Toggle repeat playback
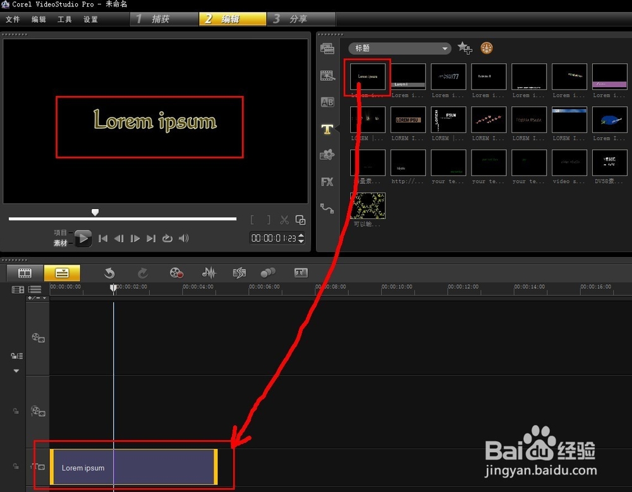This screenshot has height=492, width=632. (x=167, y=238)
